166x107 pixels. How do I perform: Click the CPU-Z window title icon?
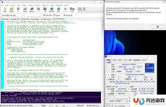106,56
